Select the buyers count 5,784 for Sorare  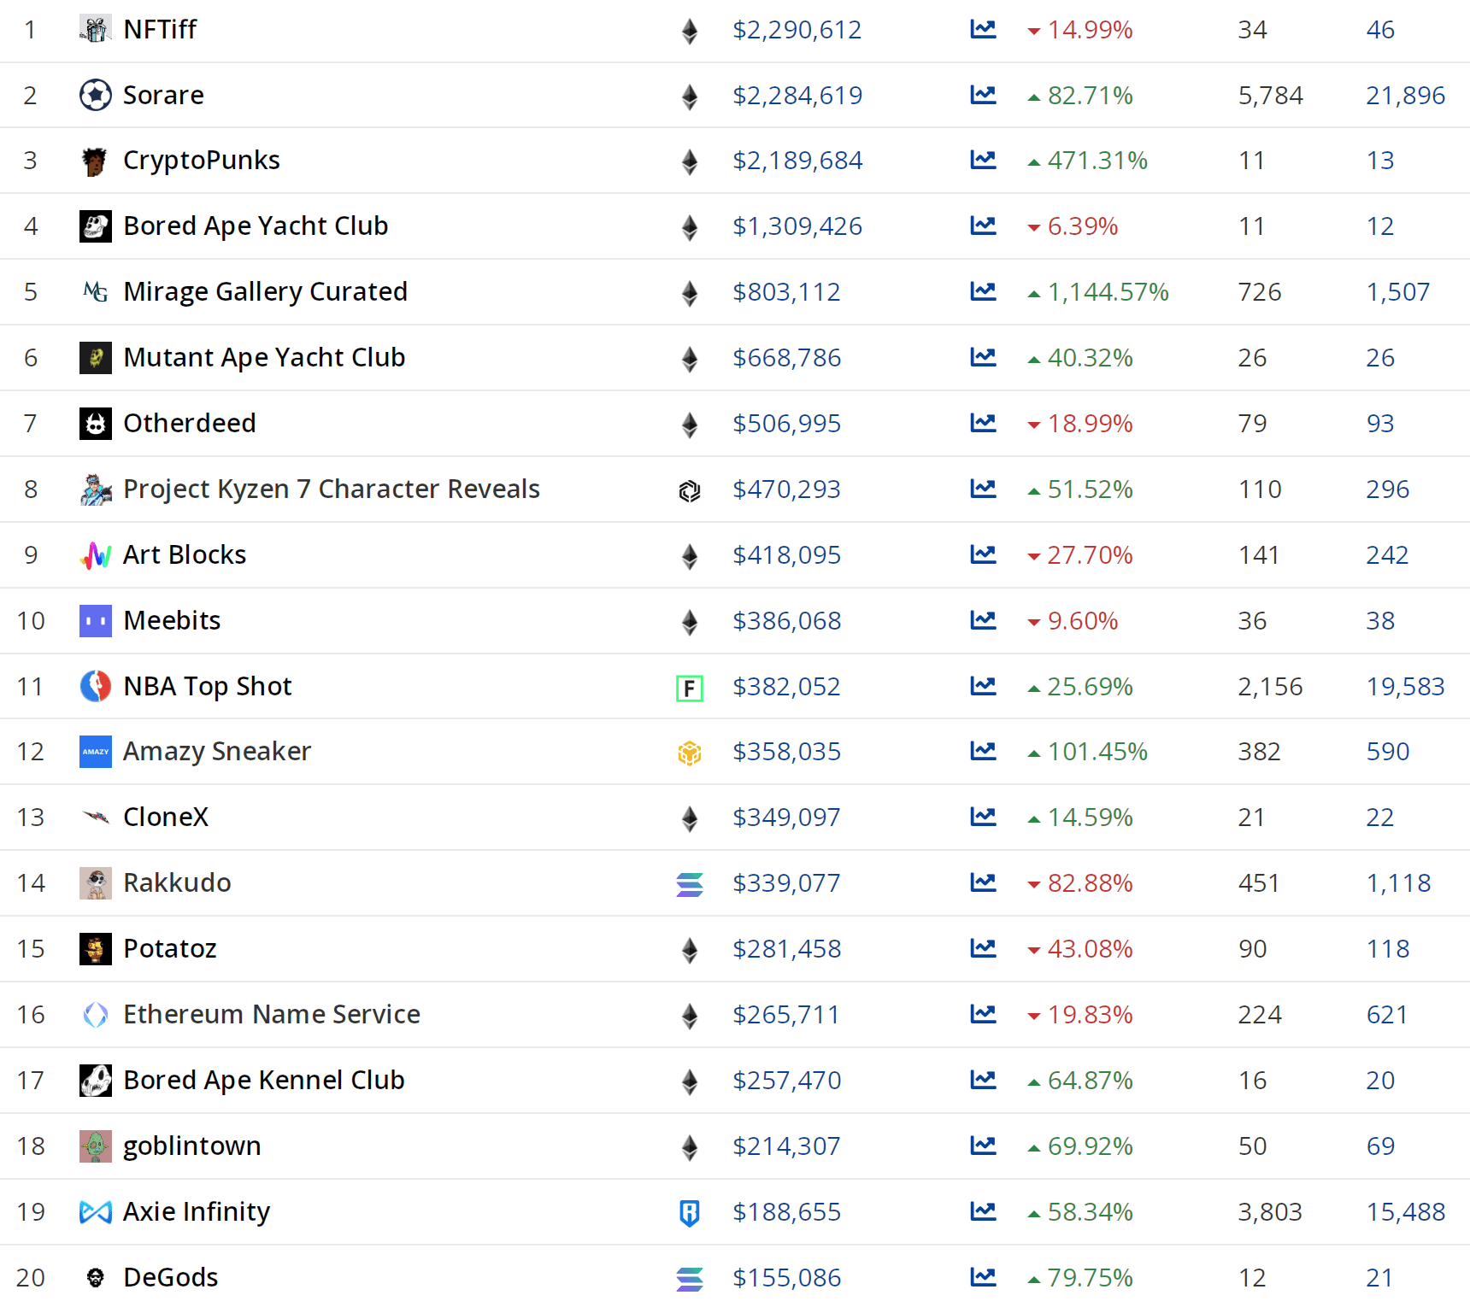pos(1271,96)
